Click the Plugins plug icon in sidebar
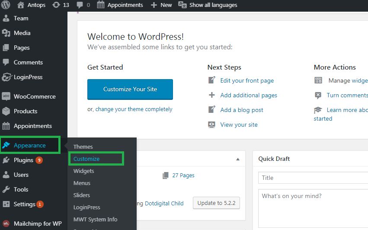 [6, 160]
